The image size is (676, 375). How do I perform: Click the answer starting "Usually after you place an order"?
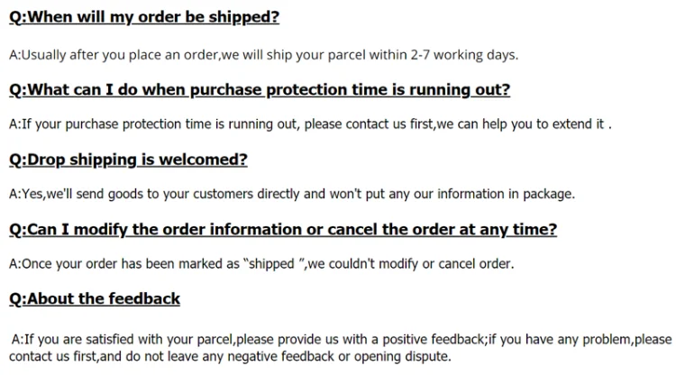tap(263, 54)
